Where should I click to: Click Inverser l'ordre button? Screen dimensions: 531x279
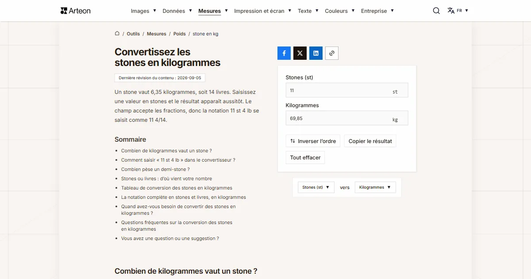[313, 141]
